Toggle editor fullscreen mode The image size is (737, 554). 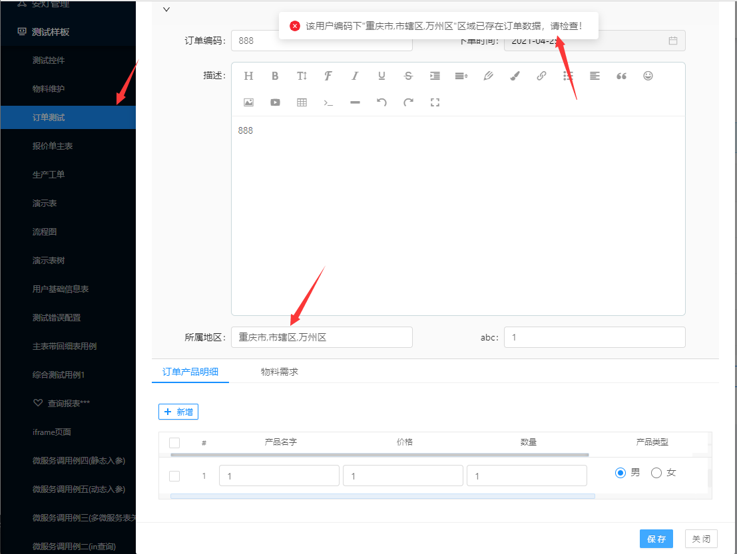point(435,102)
